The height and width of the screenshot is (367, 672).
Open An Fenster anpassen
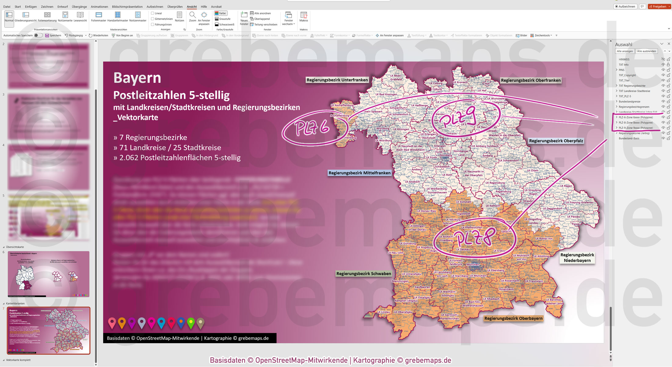click(204, 17)
